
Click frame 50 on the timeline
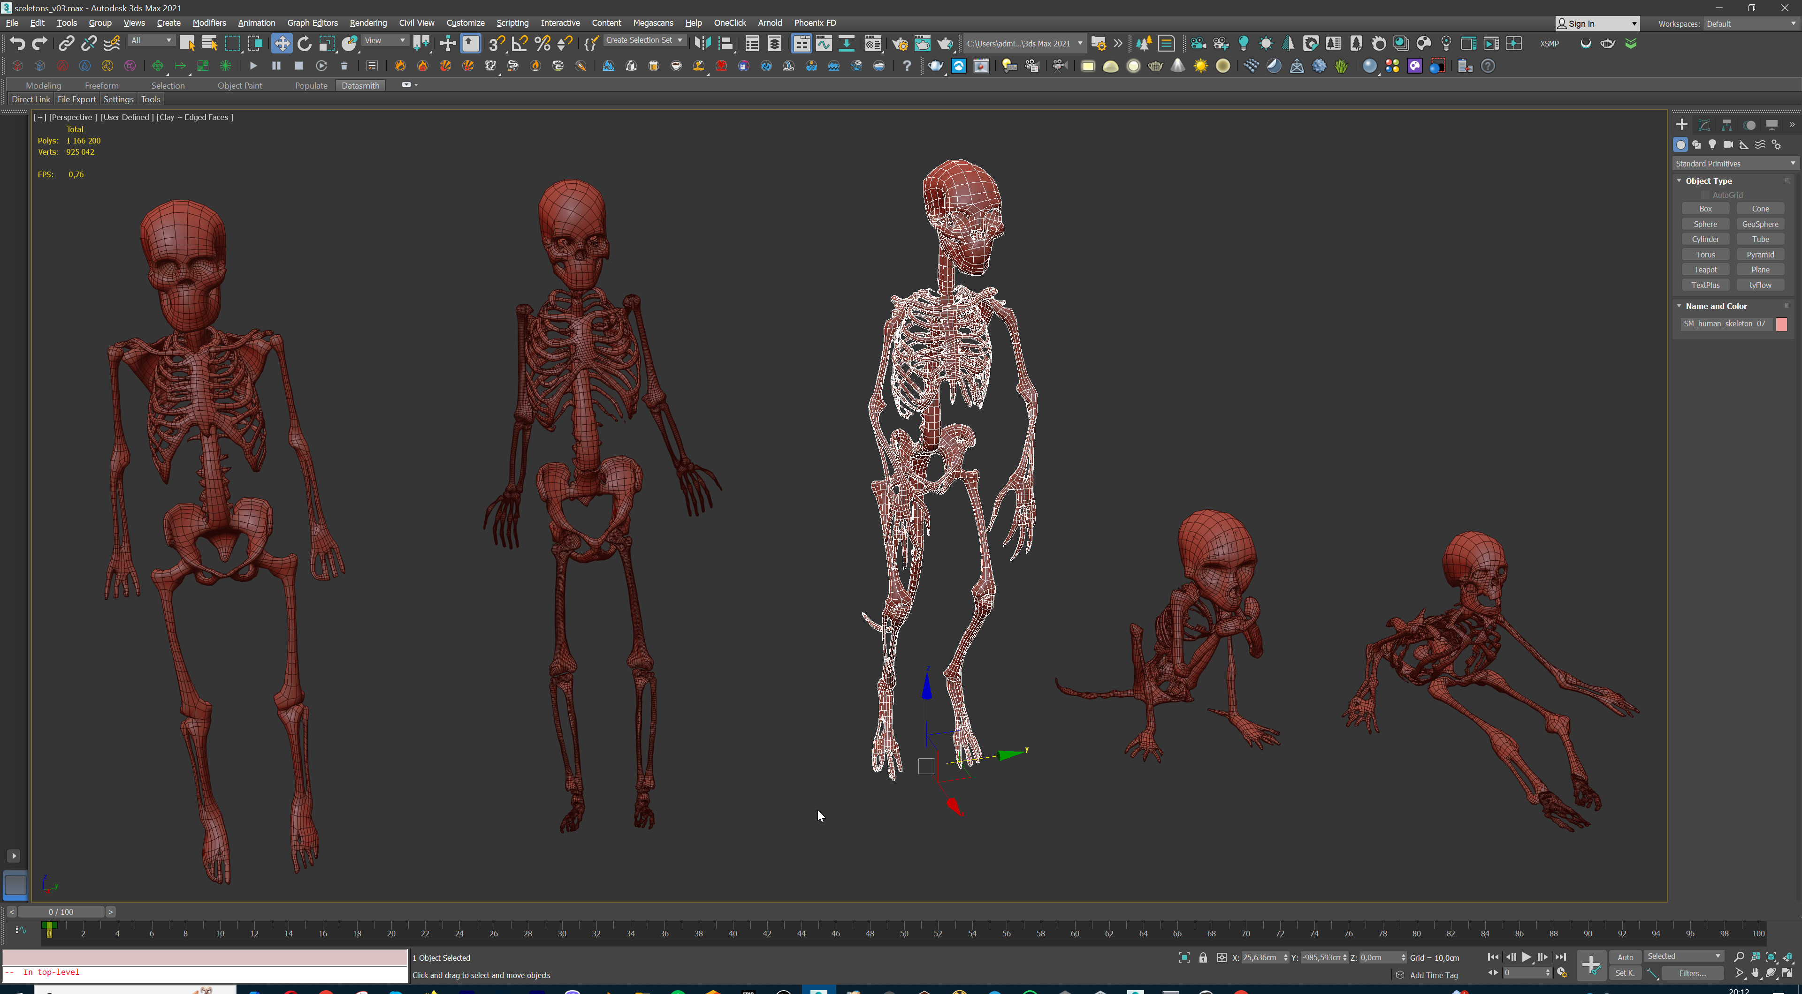[904, 934]
